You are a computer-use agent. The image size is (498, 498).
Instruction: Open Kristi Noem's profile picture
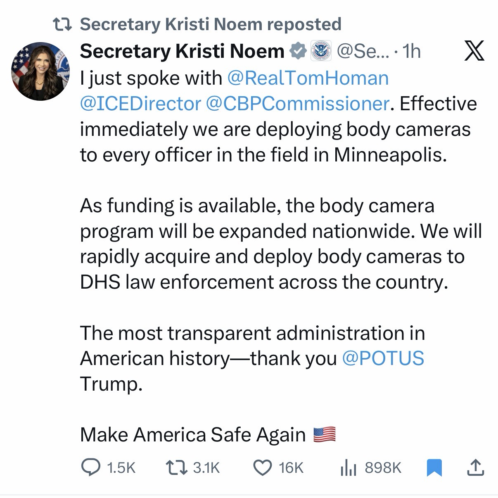40,71
